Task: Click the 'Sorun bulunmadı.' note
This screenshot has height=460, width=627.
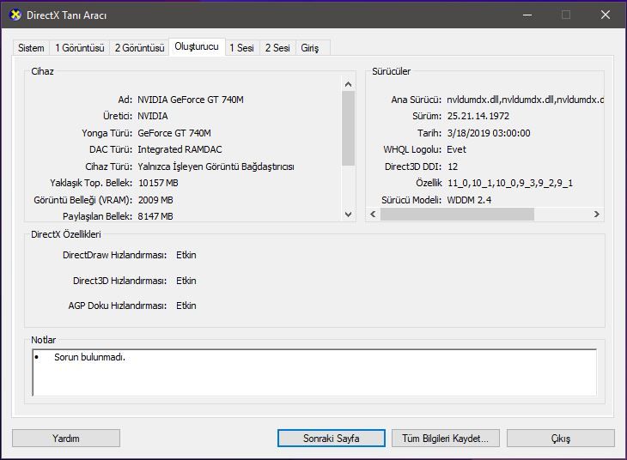Action: [89, 357]
